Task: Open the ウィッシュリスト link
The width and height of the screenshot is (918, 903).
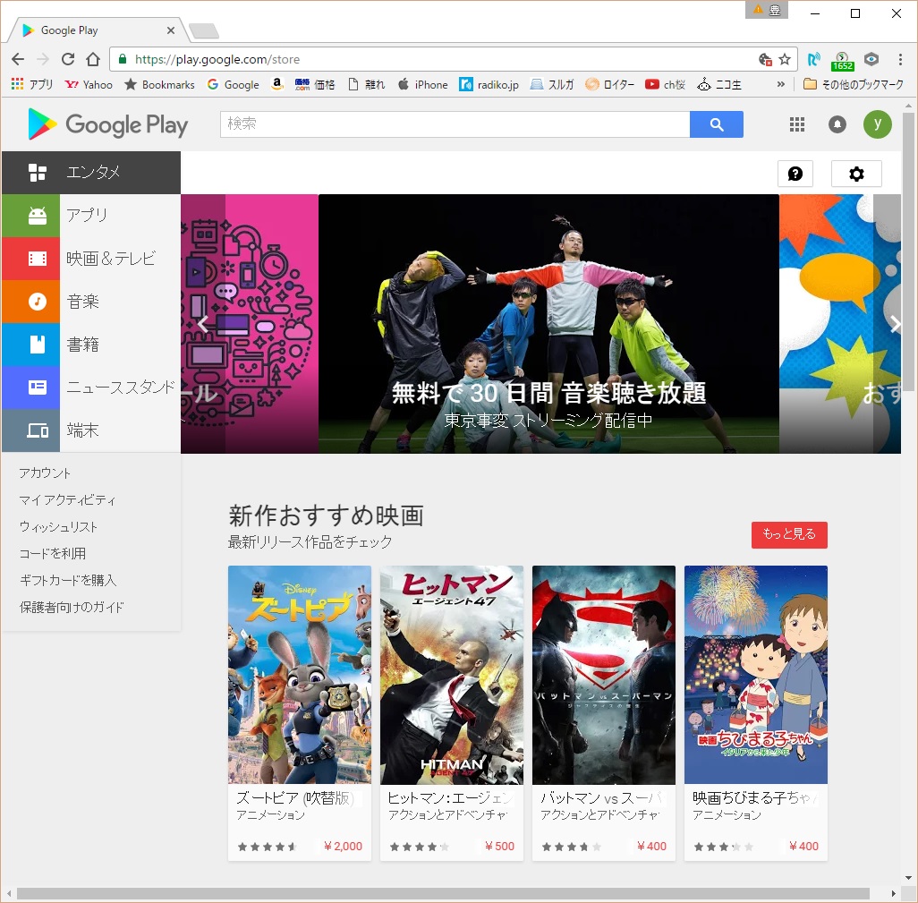Action: click(x=58, y=527)
